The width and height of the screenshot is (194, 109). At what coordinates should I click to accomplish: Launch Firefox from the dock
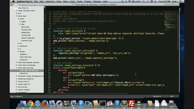(45, 103)
